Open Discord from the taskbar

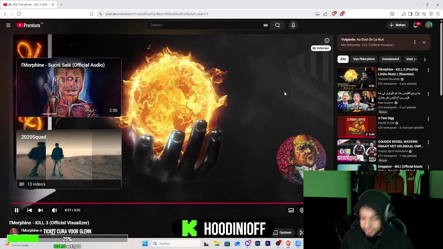pos(247,243)
